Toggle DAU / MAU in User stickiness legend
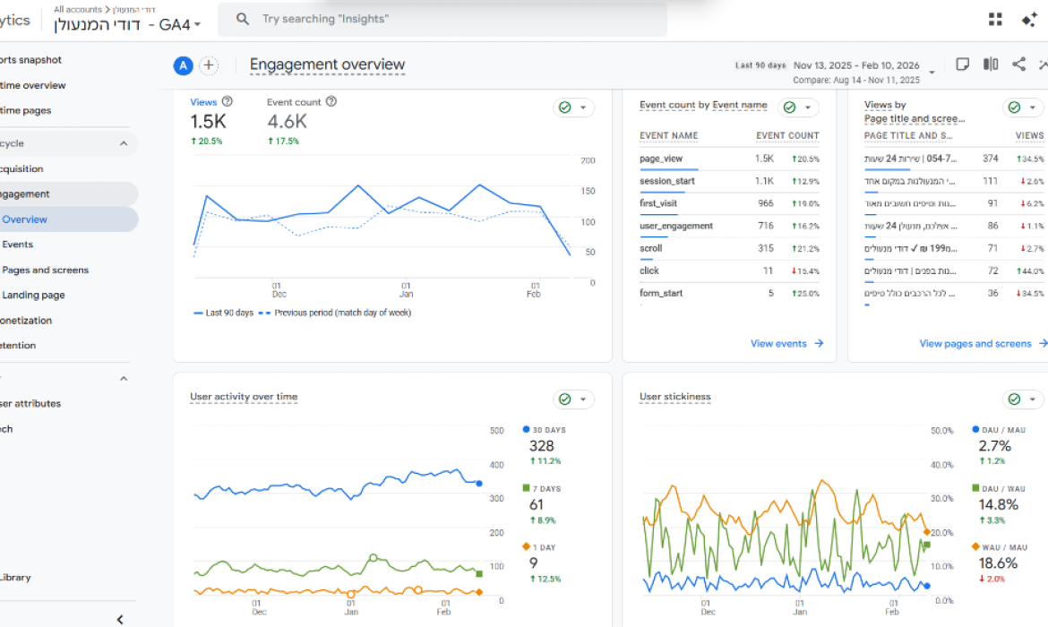Screen dimensions: 1048x627 point(1001,430)
